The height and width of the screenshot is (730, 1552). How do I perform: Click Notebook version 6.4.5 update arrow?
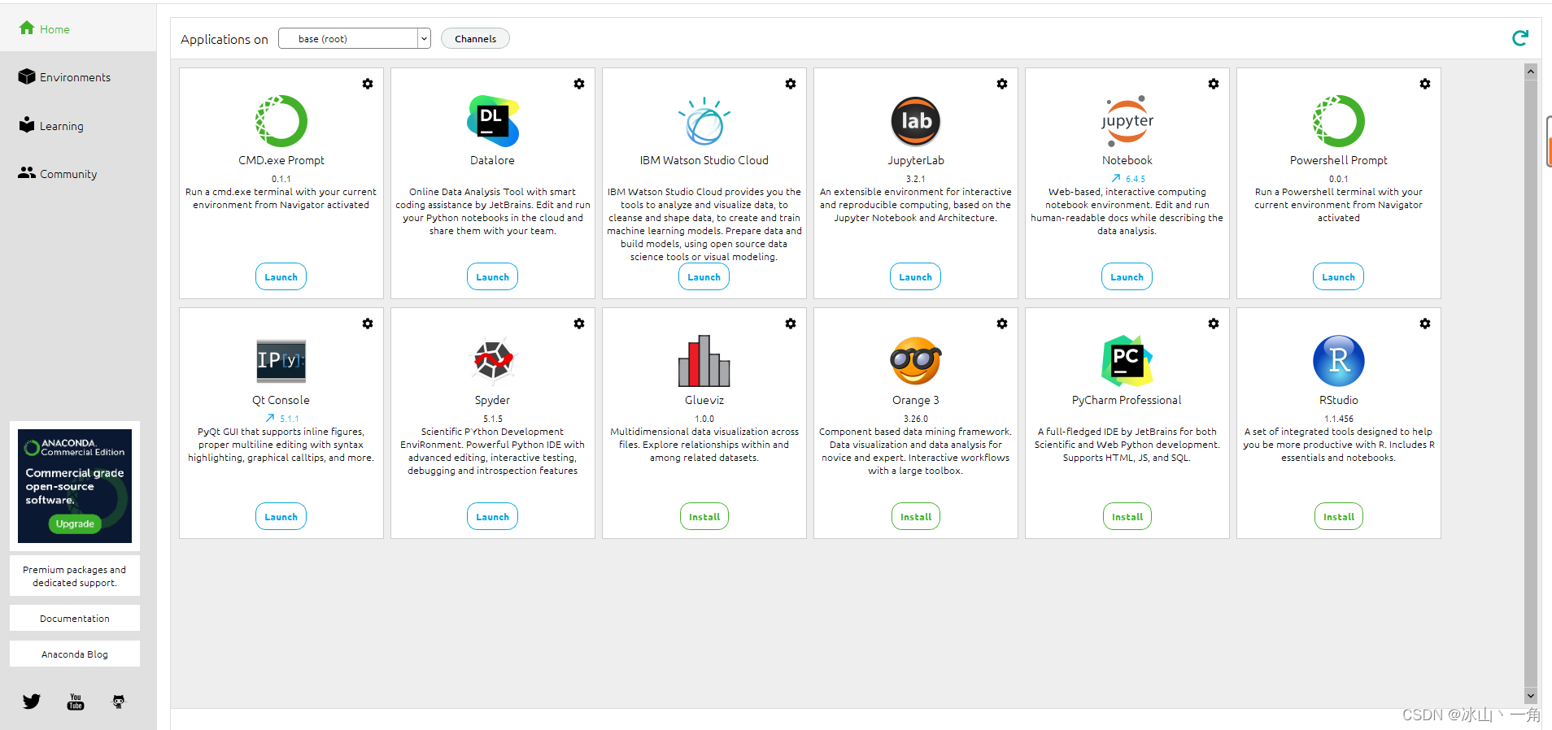[1116, 178]
